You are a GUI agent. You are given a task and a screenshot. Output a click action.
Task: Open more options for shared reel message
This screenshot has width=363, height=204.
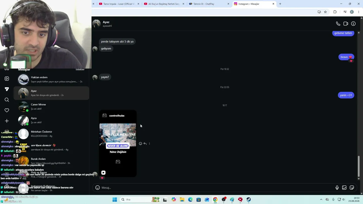(149, 144)
